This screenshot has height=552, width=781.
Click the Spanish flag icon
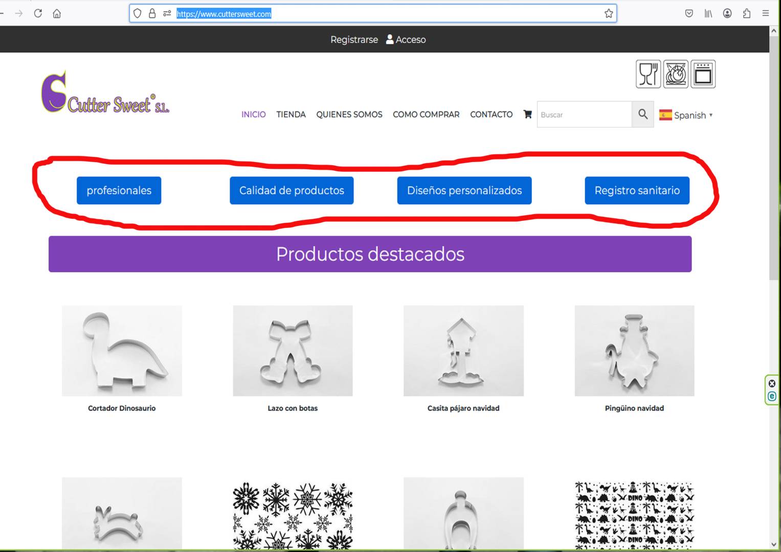pos(665,115)
